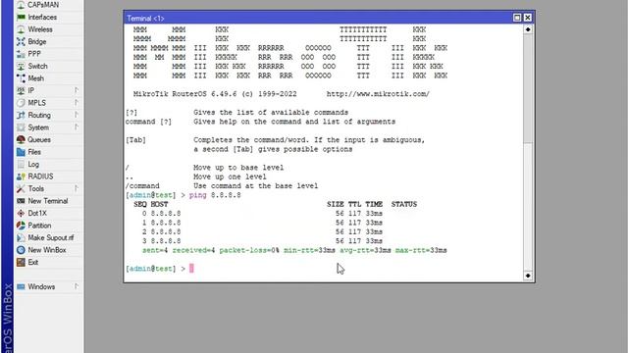The image size is (628, 353).
Task: Choose Exit in the sidebar
Action: [x=48, y=263]
